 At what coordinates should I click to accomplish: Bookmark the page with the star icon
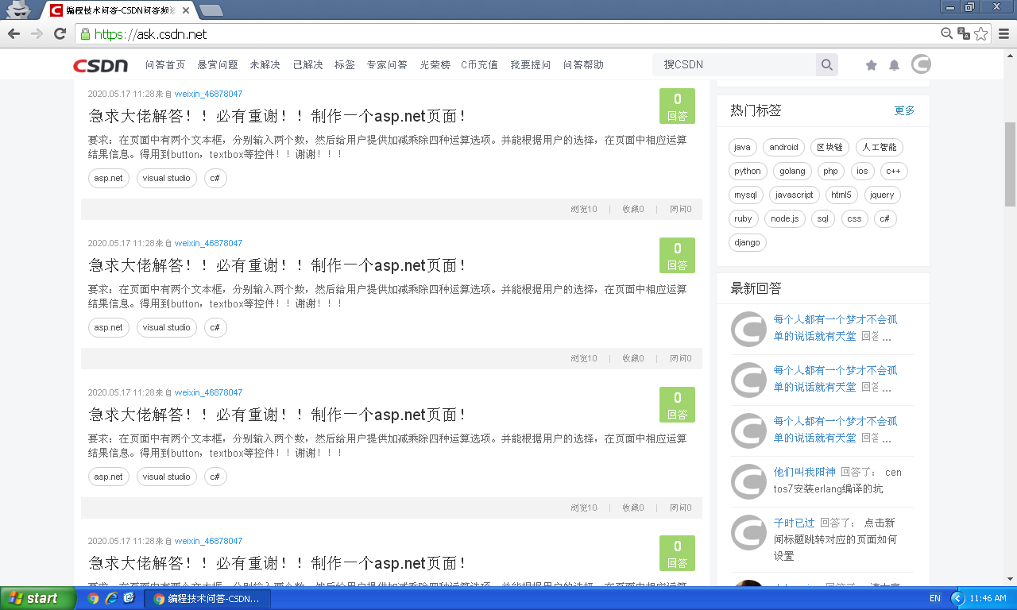(x=981, y=33)
